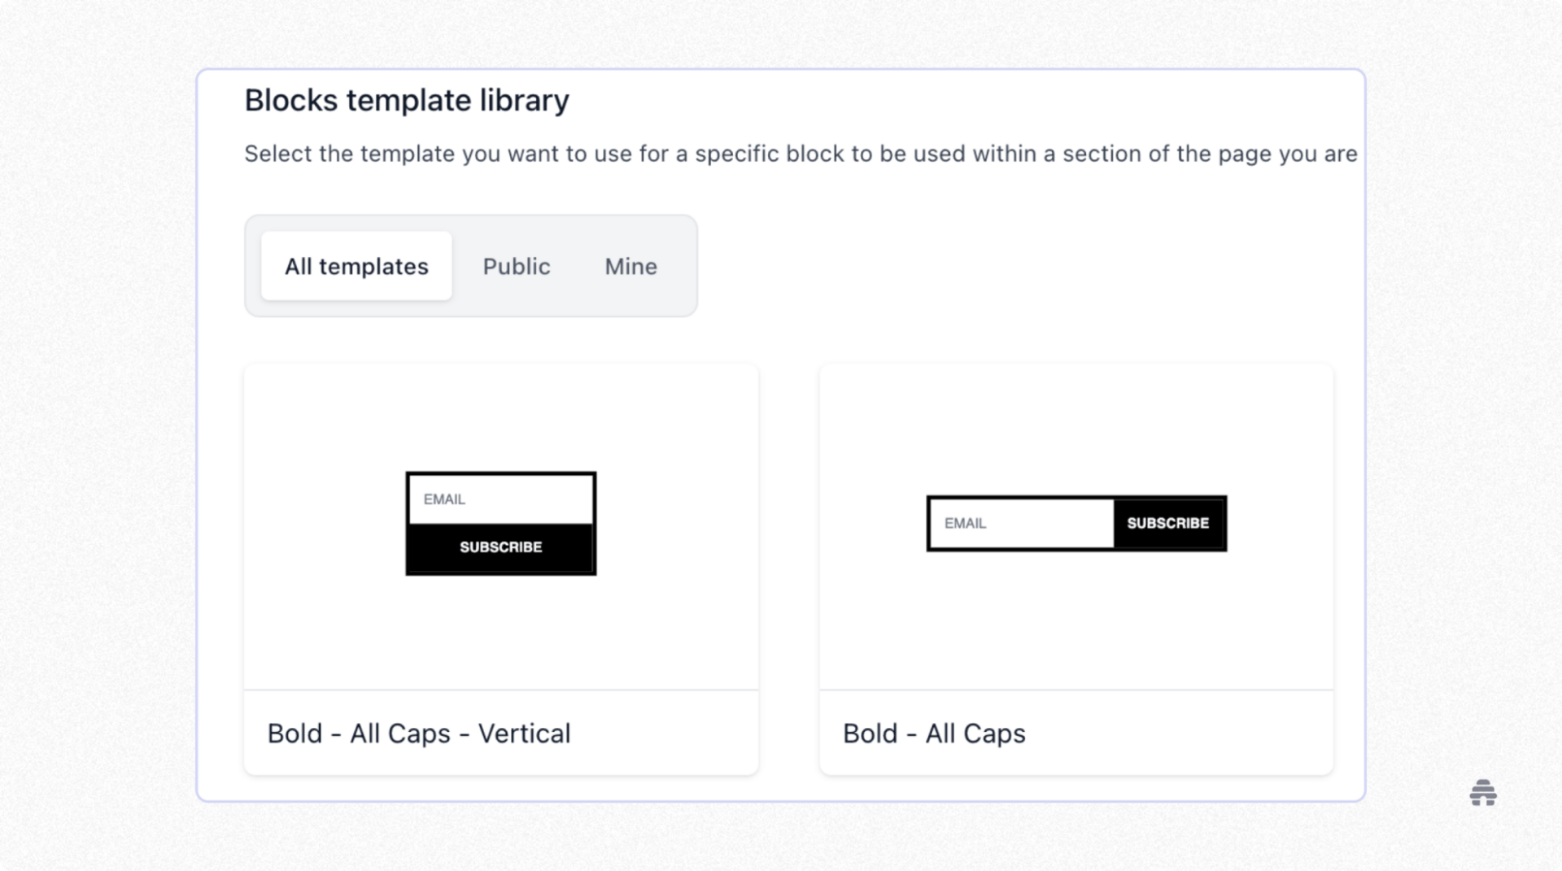Click the Bold - All Caps label

tap(934, 733)
